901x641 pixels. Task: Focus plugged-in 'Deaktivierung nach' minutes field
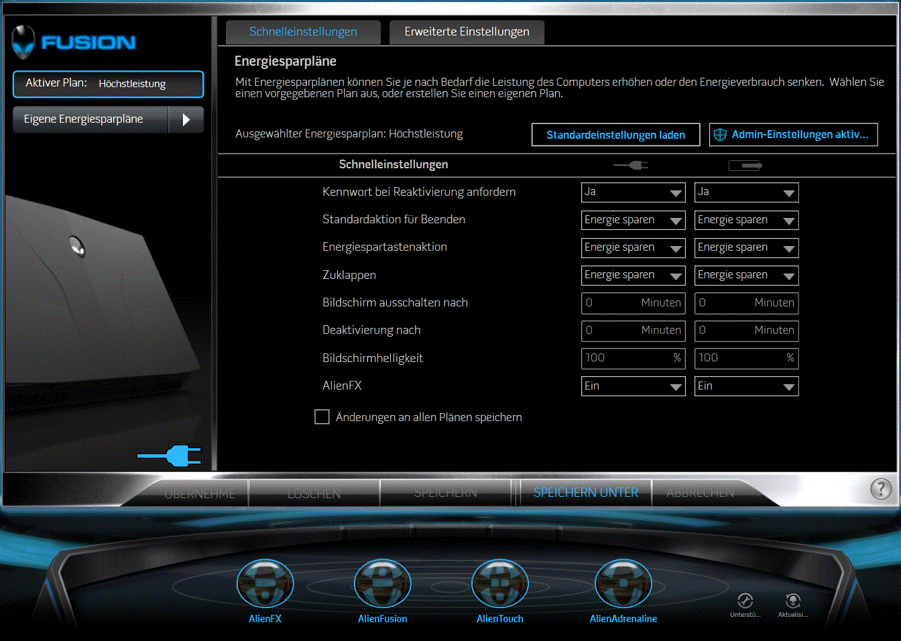point(634,331)
